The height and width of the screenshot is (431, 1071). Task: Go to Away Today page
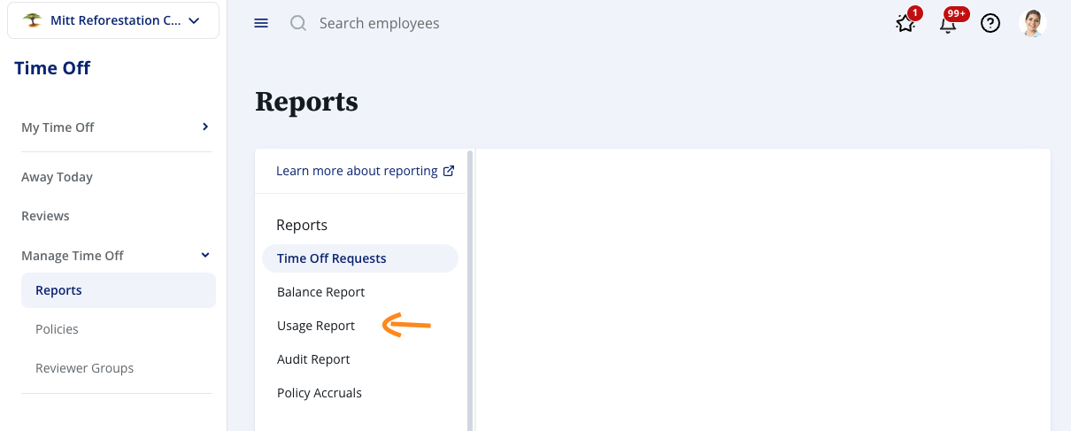(x=57, y=177)
